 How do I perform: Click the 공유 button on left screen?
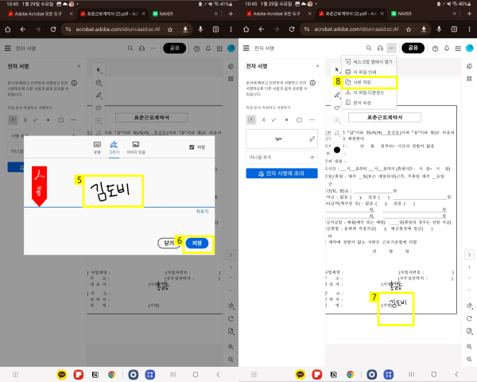pyautogui.click(x=174, y=48)
